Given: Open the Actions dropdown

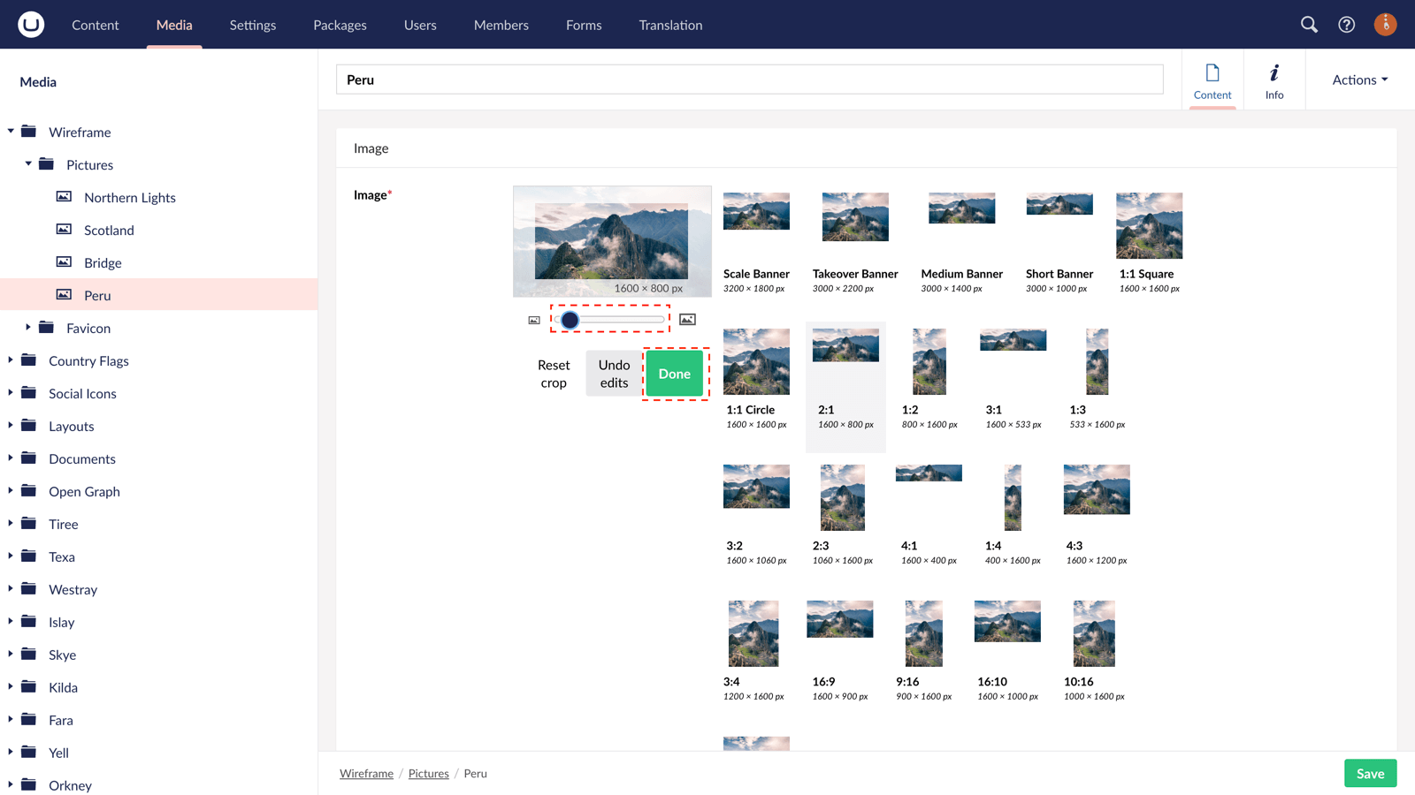Looking at the screenshot, I should 1358,79.
